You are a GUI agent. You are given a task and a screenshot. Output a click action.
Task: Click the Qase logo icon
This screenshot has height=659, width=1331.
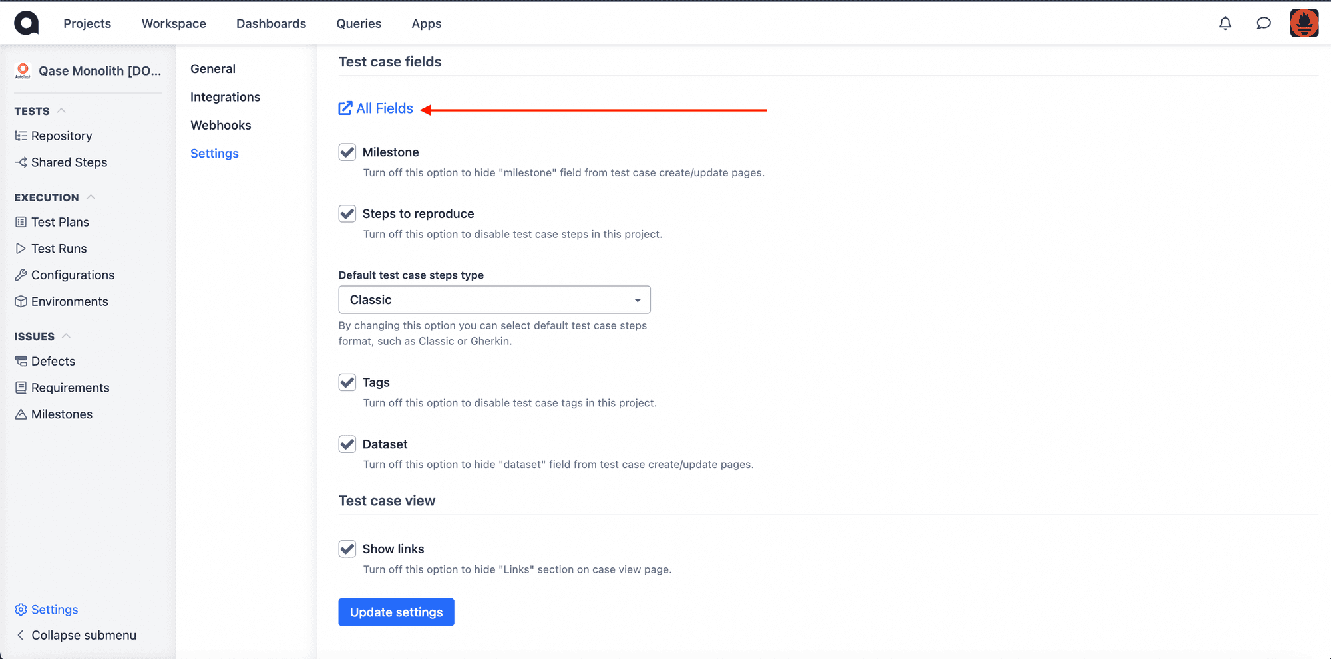tap(27, 23)
